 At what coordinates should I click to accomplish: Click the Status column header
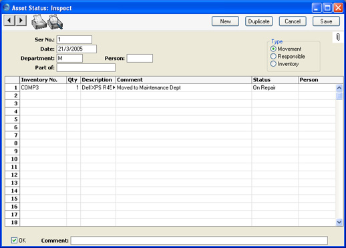pyautogui.click(x=275, y=80)
